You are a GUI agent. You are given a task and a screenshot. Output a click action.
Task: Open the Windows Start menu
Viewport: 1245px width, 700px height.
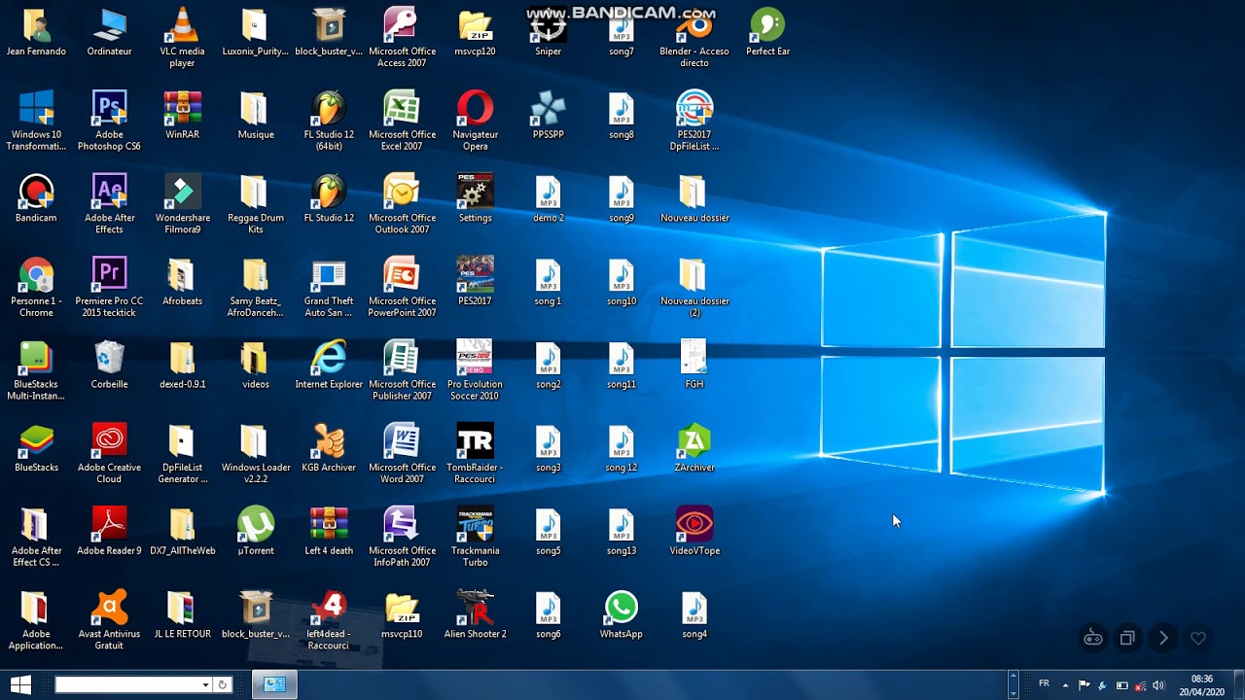click(x=19, y=684)
